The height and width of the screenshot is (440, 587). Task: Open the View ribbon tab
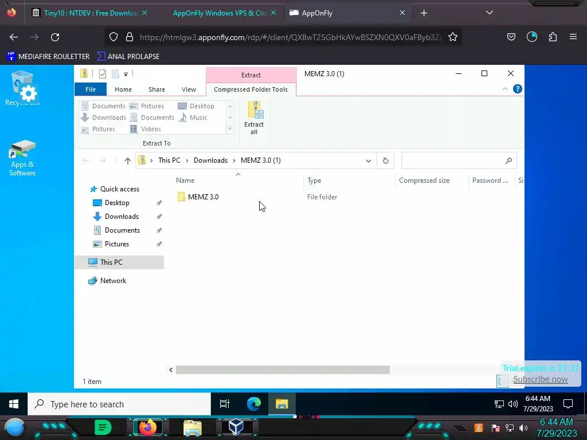click(189, 89)
